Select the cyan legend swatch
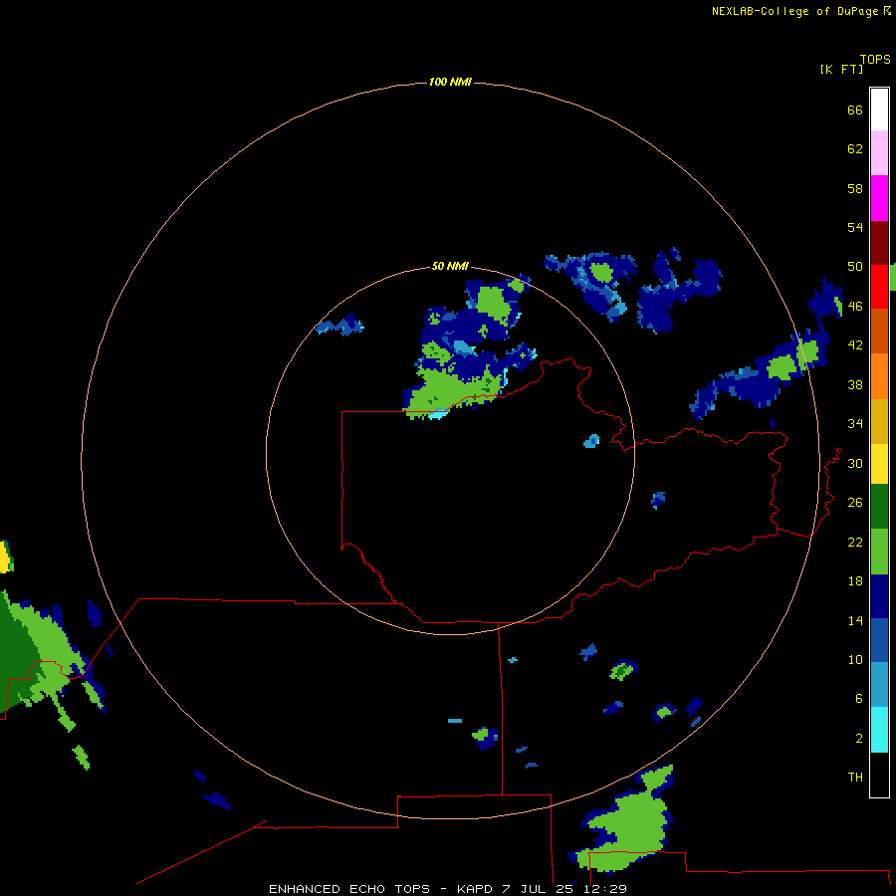Viewport: 896px width, 896px height. [x=879, y=730]
